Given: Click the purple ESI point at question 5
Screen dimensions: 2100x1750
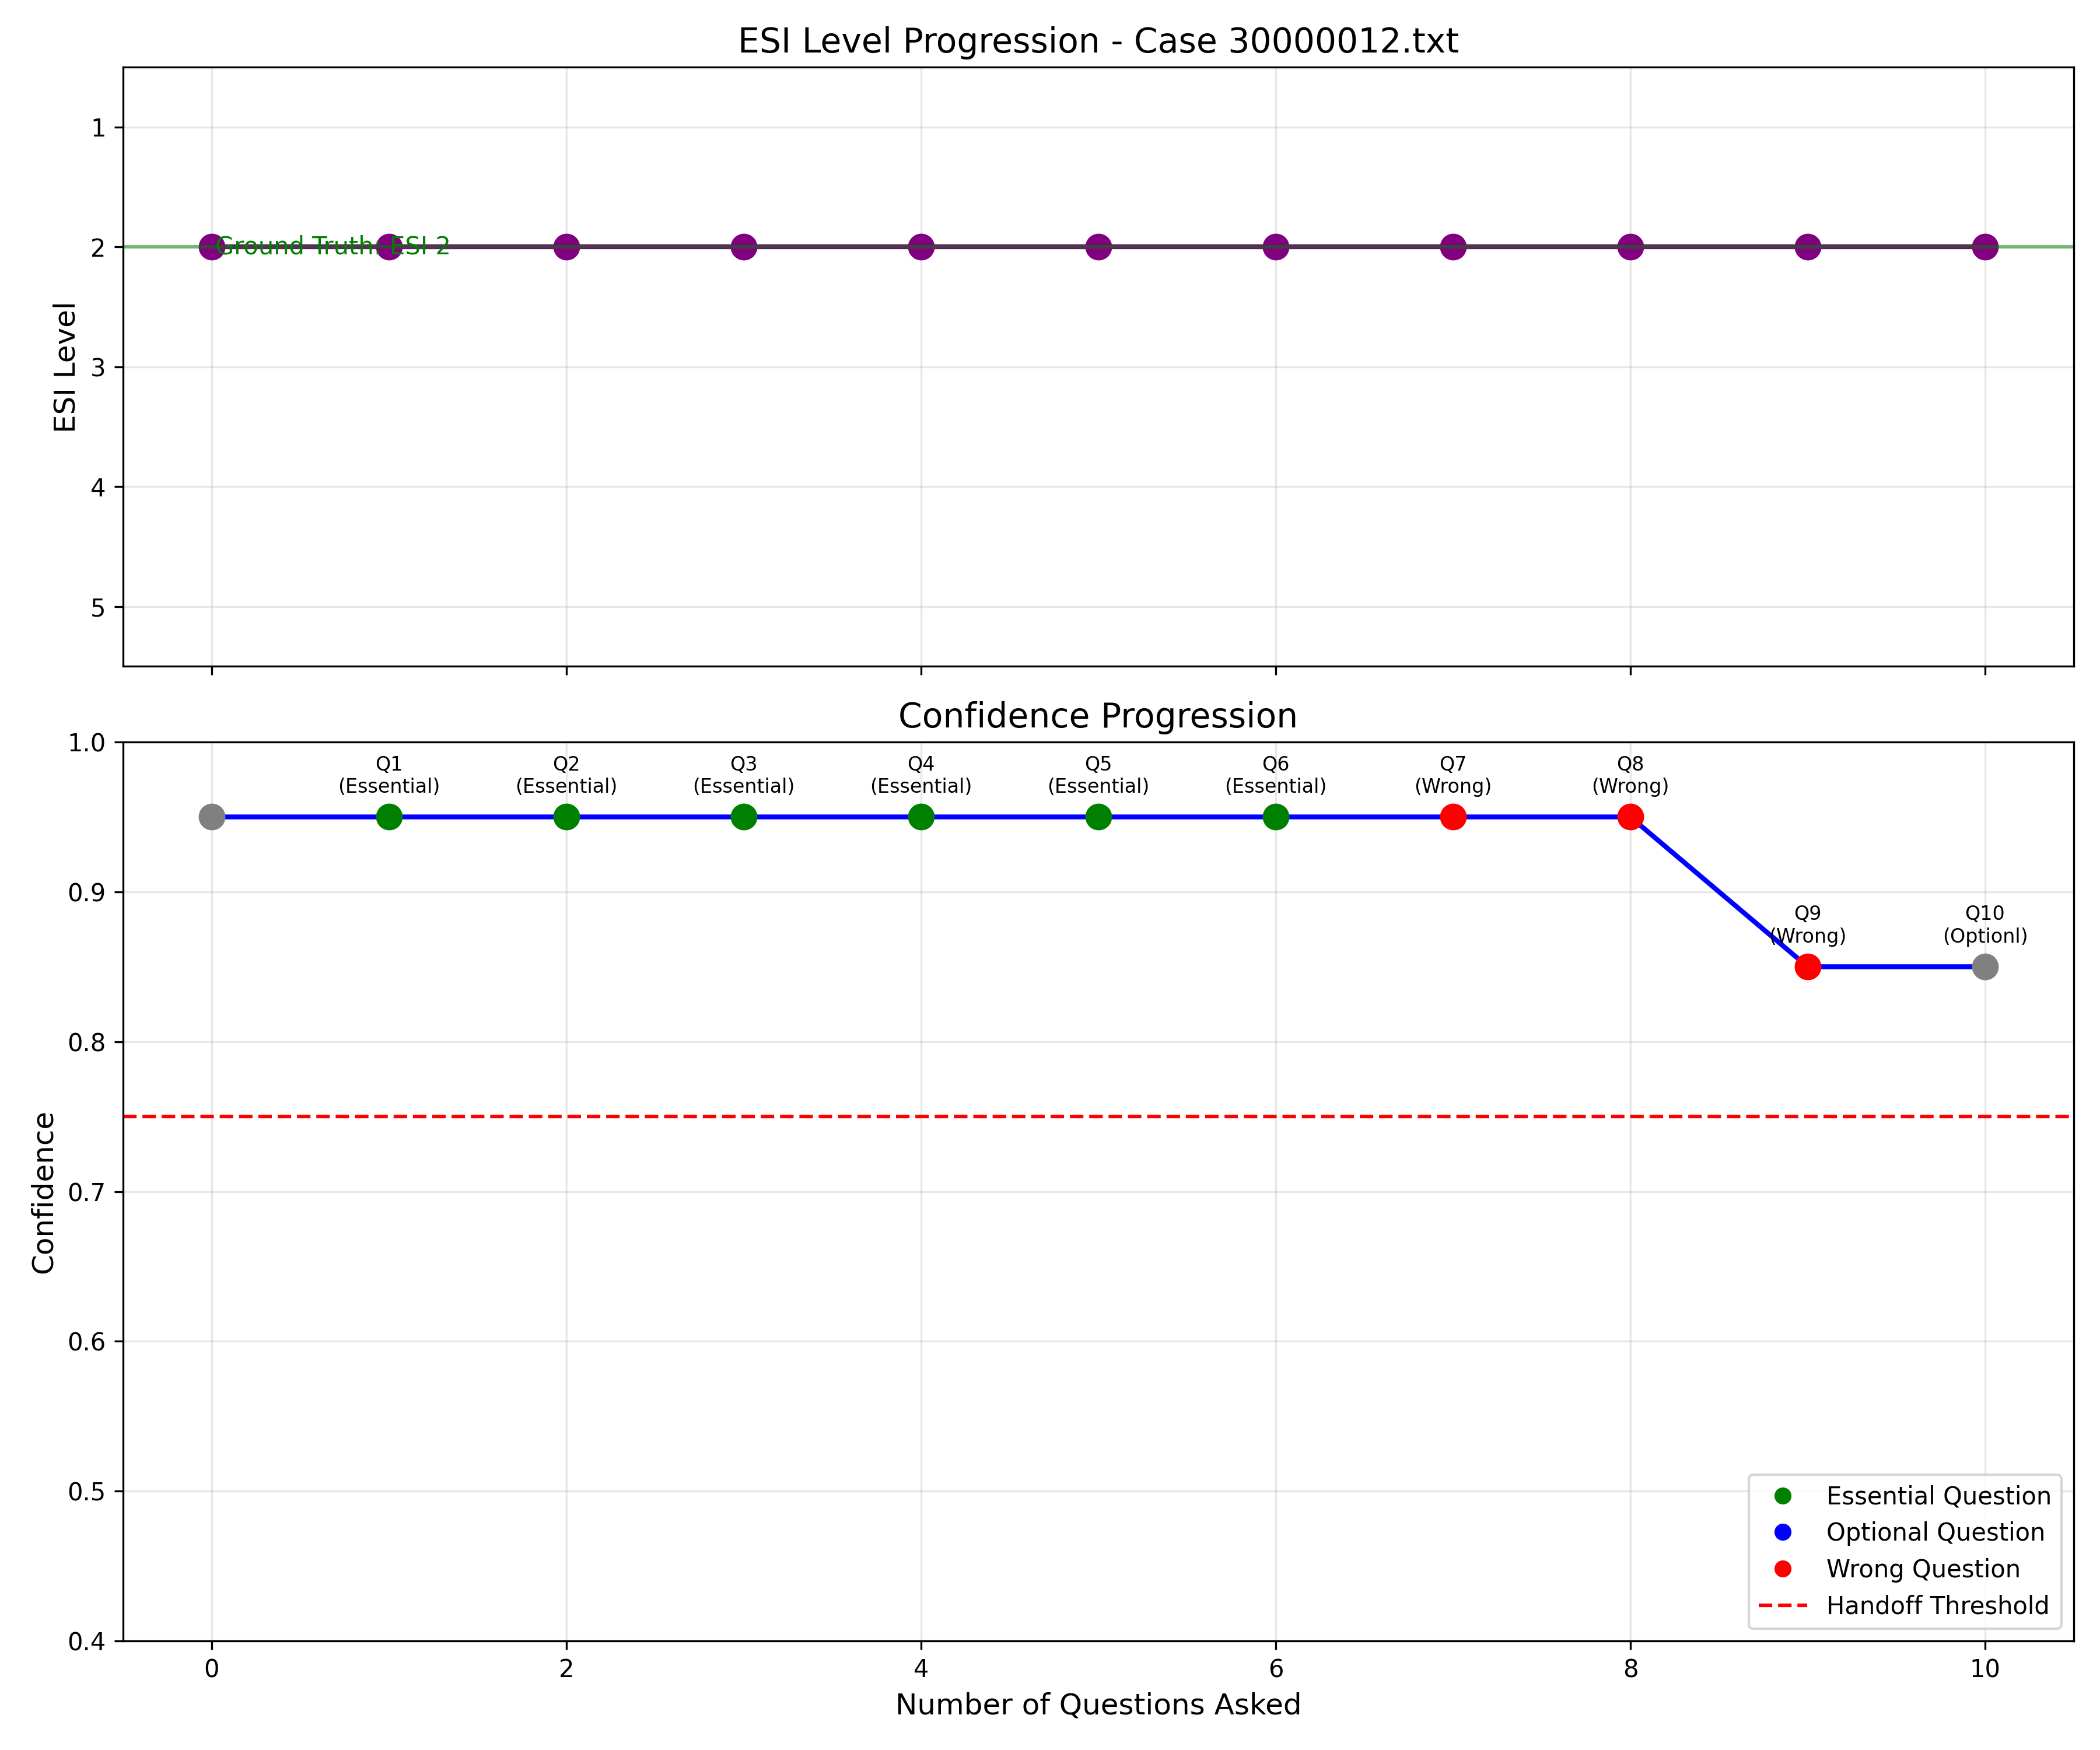Looking at the screenshot, I should click(x=1098, y=247).
